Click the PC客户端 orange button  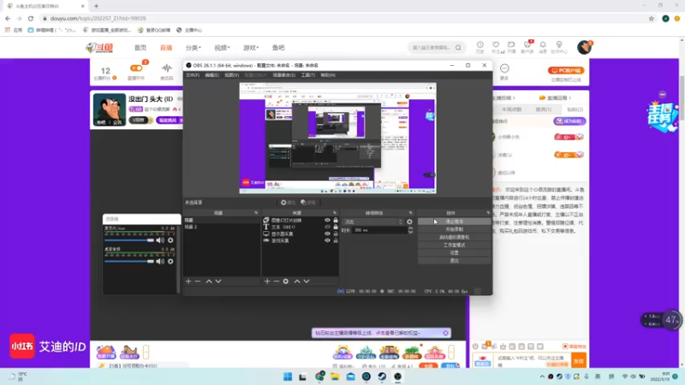(x=566, y=70)
